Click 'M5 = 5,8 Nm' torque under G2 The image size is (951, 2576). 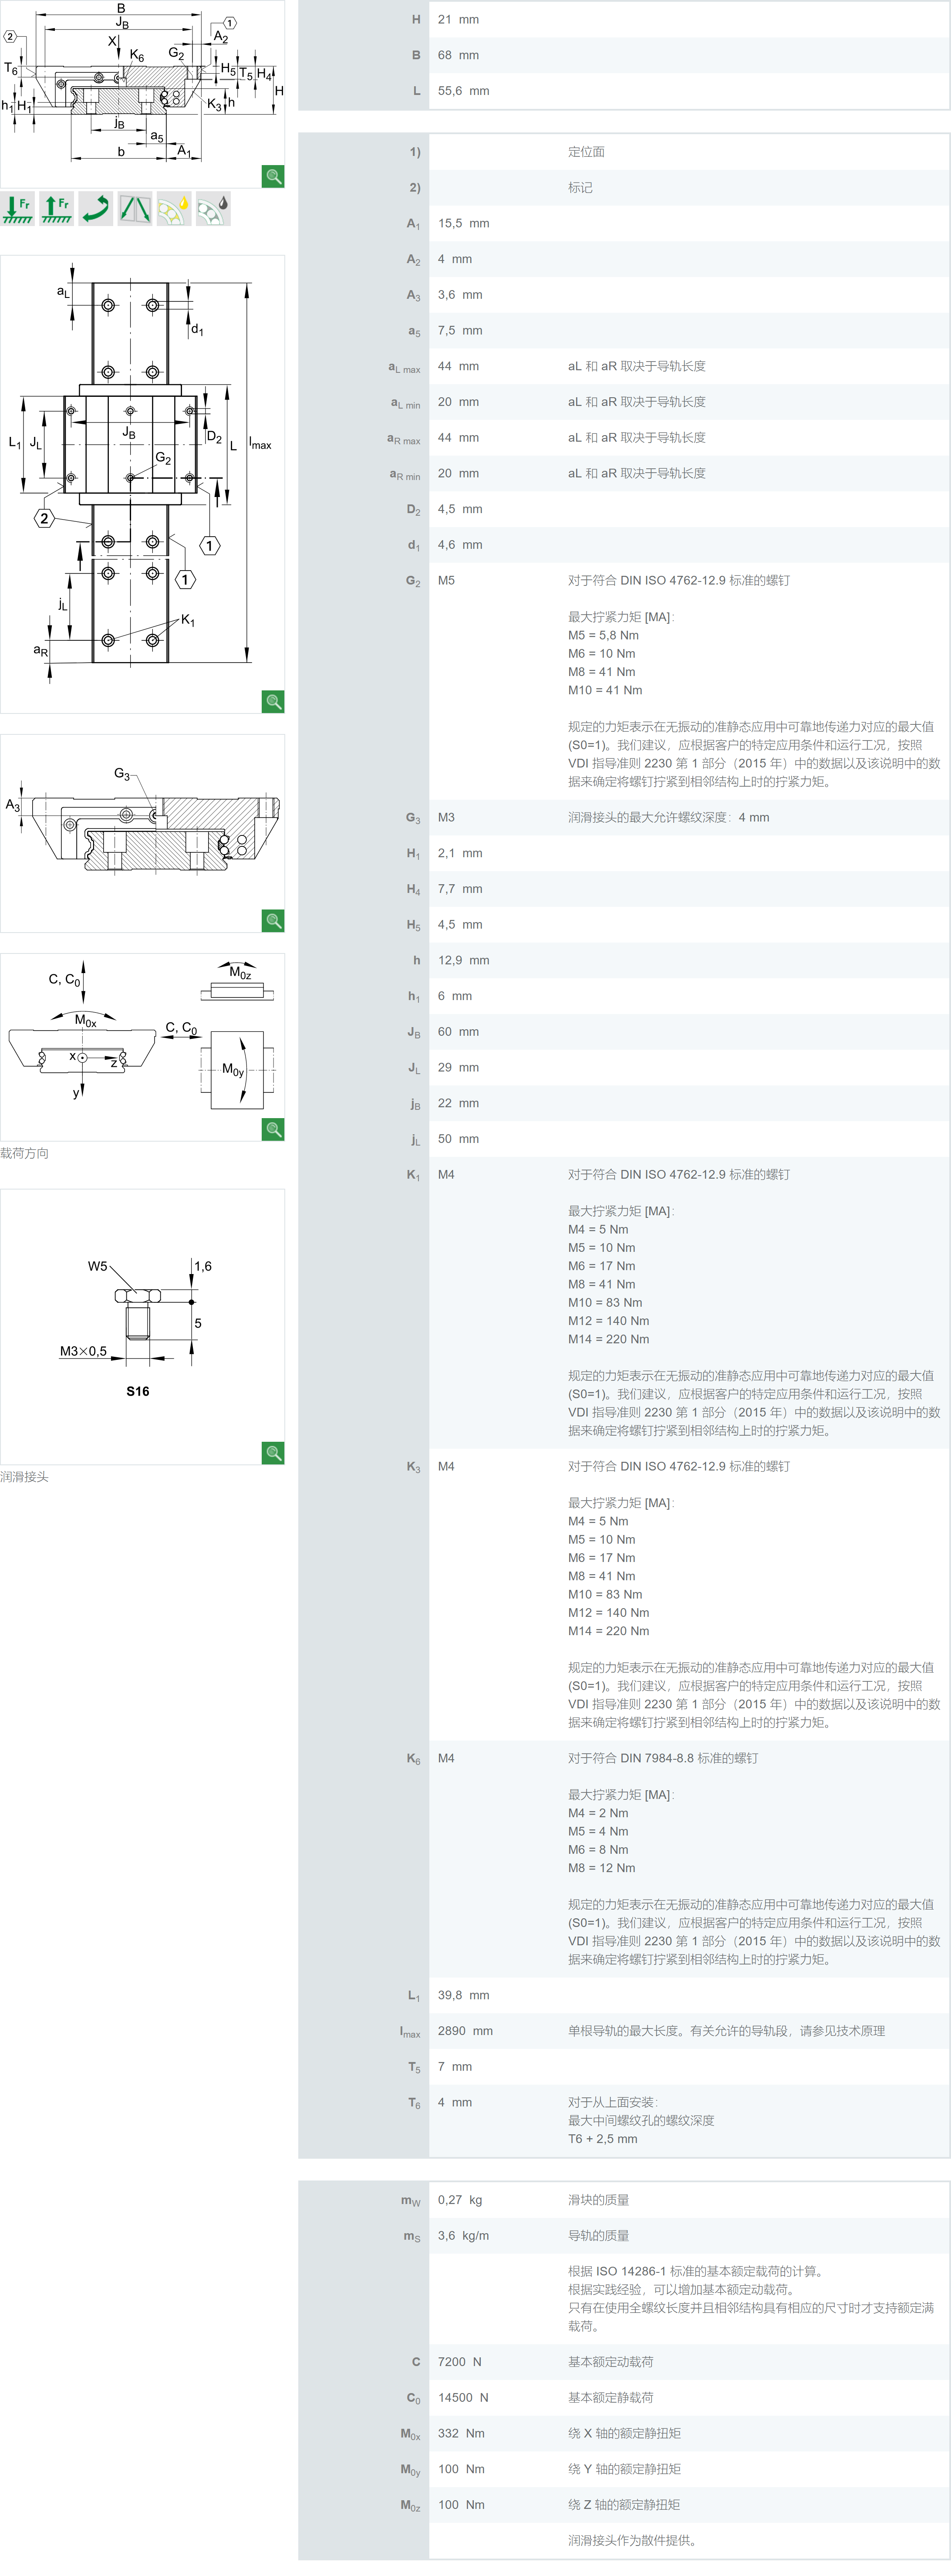[x=603, y=635]
